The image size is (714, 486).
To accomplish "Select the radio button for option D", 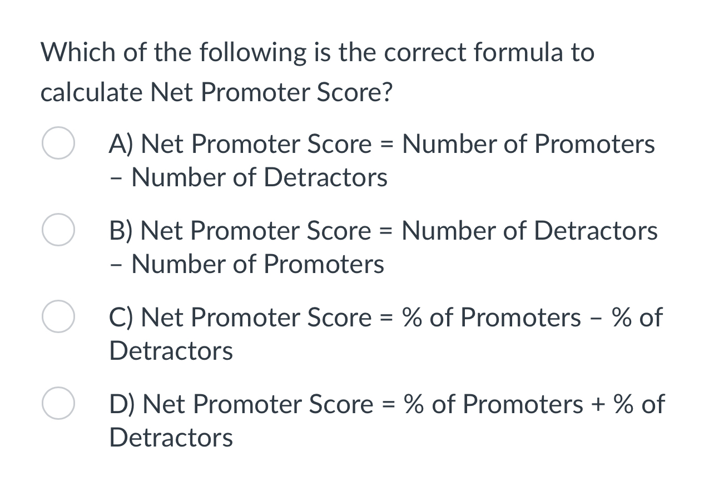I will click(58, 404).
